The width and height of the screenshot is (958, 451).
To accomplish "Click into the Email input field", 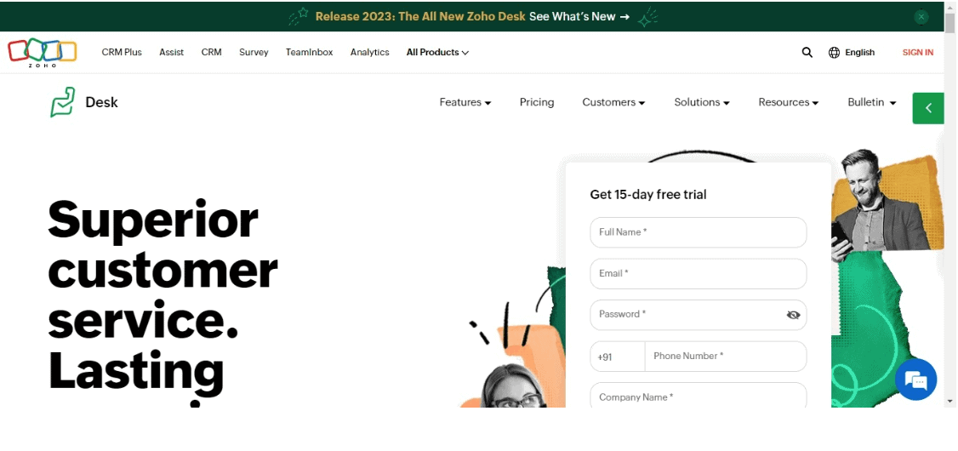I will (x=699, y=274).
